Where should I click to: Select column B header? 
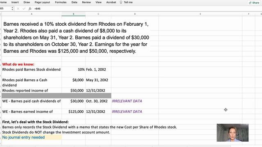click(x=73, y=14)
